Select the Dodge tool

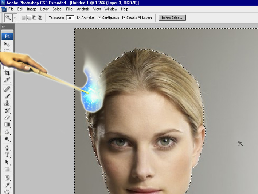pos(7,139)
